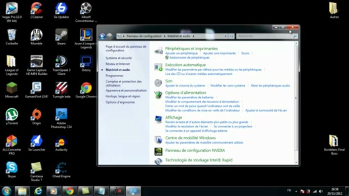Click the Control Panel vertical scrollbar

296,103
